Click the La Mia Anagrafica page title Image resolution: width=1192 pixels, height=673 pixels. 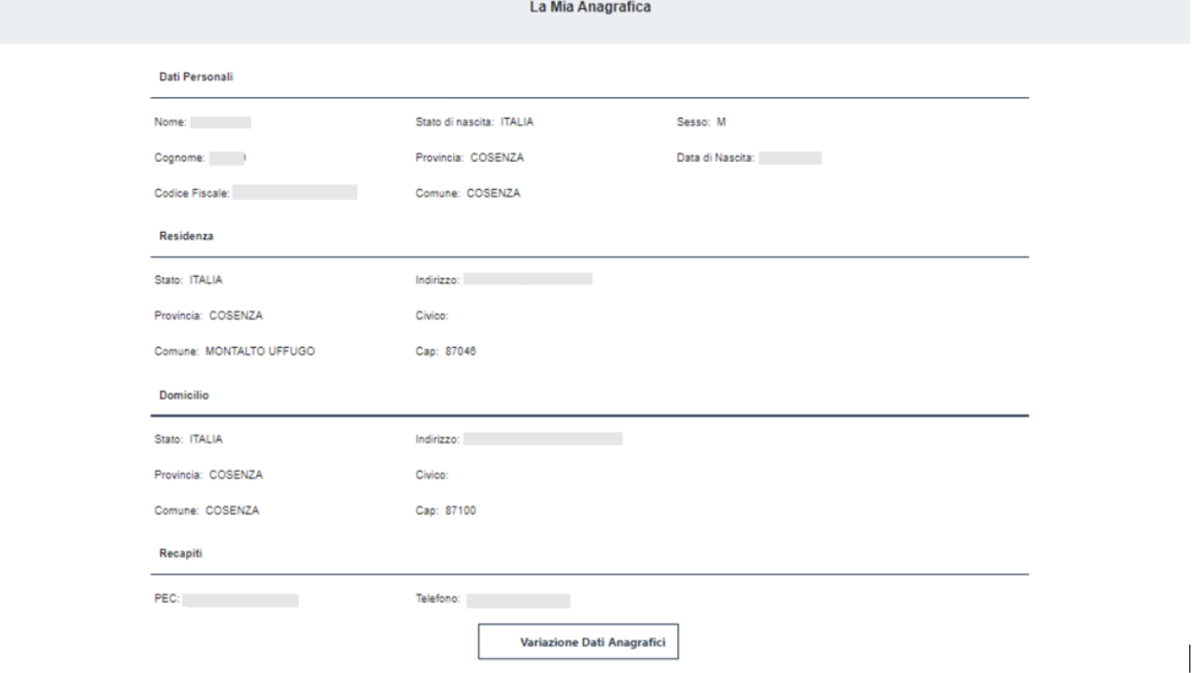590,7
